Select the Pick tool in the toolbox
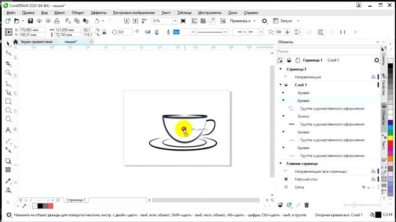Viewport: 396px width, 222px height. point(8,44)
